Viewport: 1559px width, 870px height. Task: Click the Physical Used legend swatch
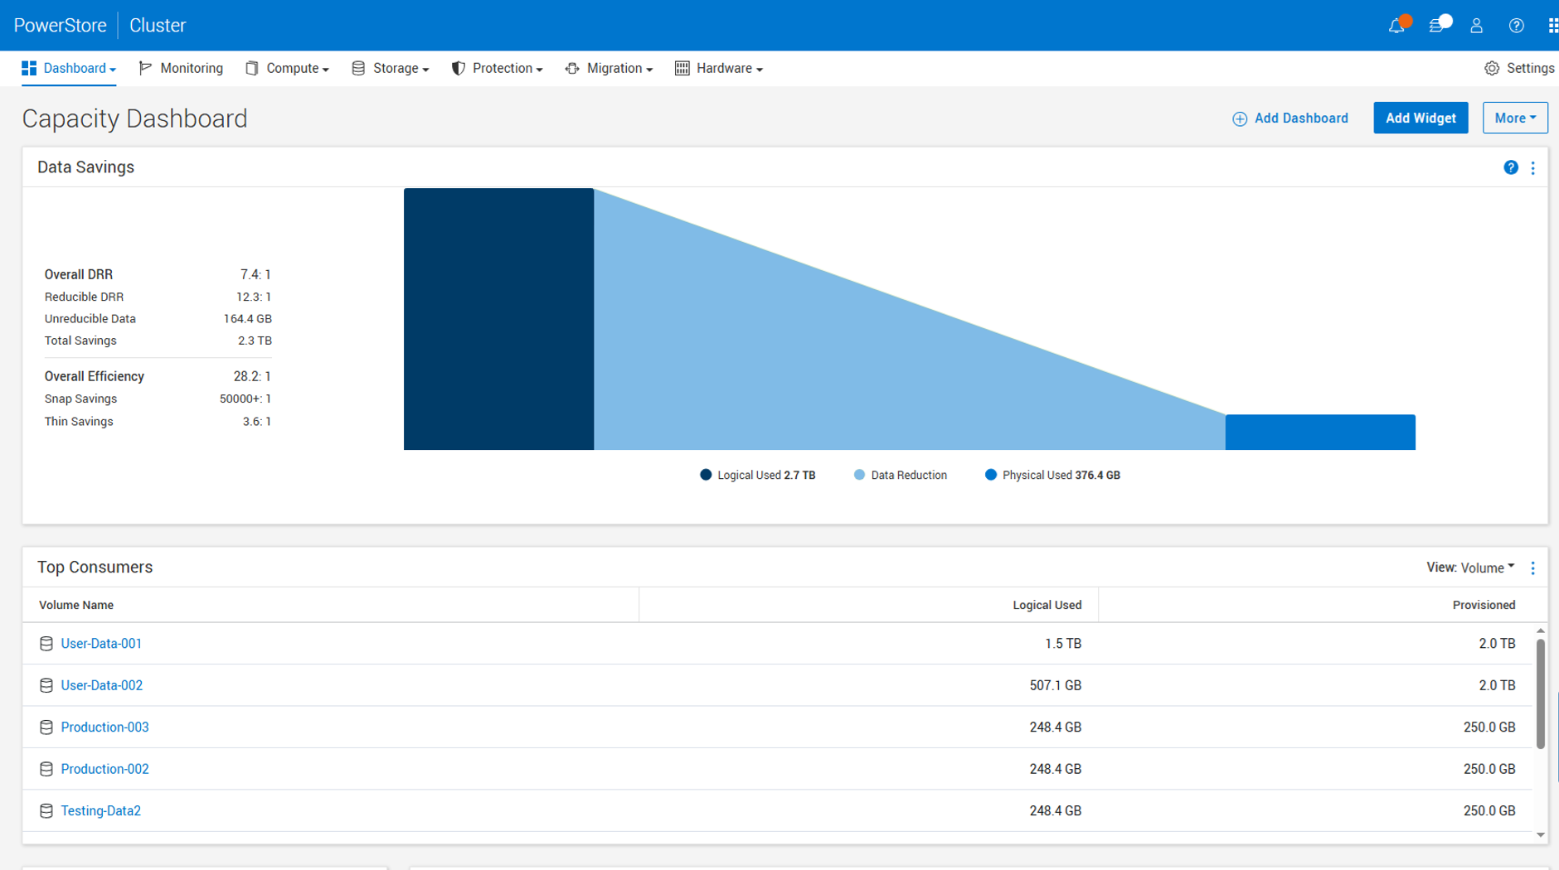[x=990, y=475]
